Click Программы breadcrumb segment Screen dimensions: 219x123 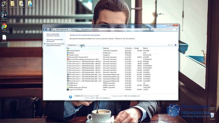tap(75, 29)
